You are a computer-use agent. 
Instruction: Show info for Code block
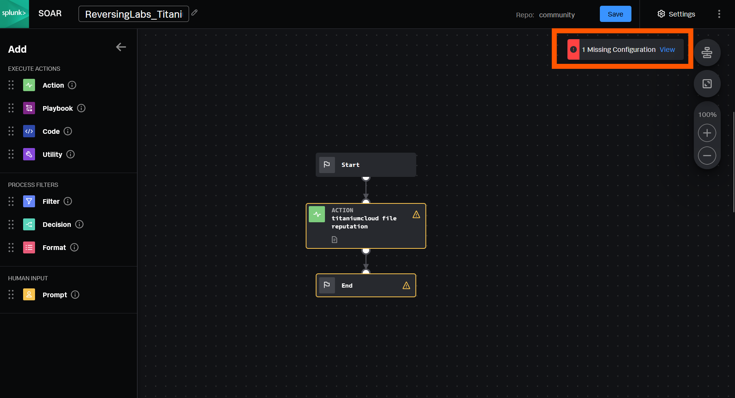click(x=68, y=131)
